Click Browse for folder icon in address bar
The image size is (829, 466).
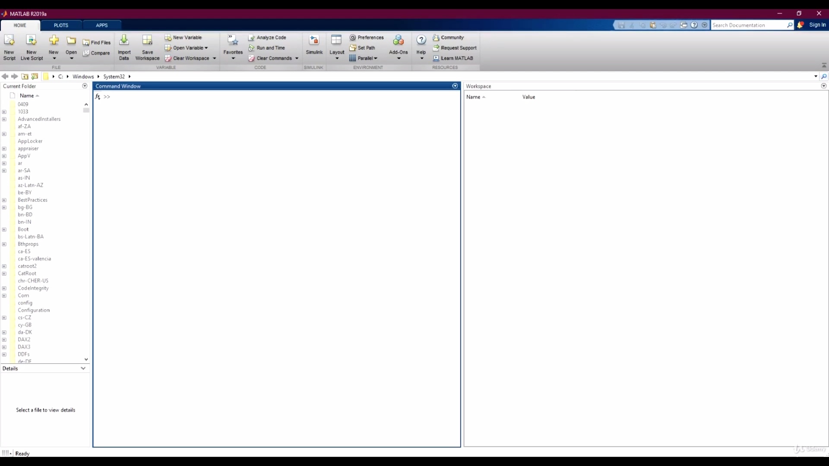coord(35,76)
